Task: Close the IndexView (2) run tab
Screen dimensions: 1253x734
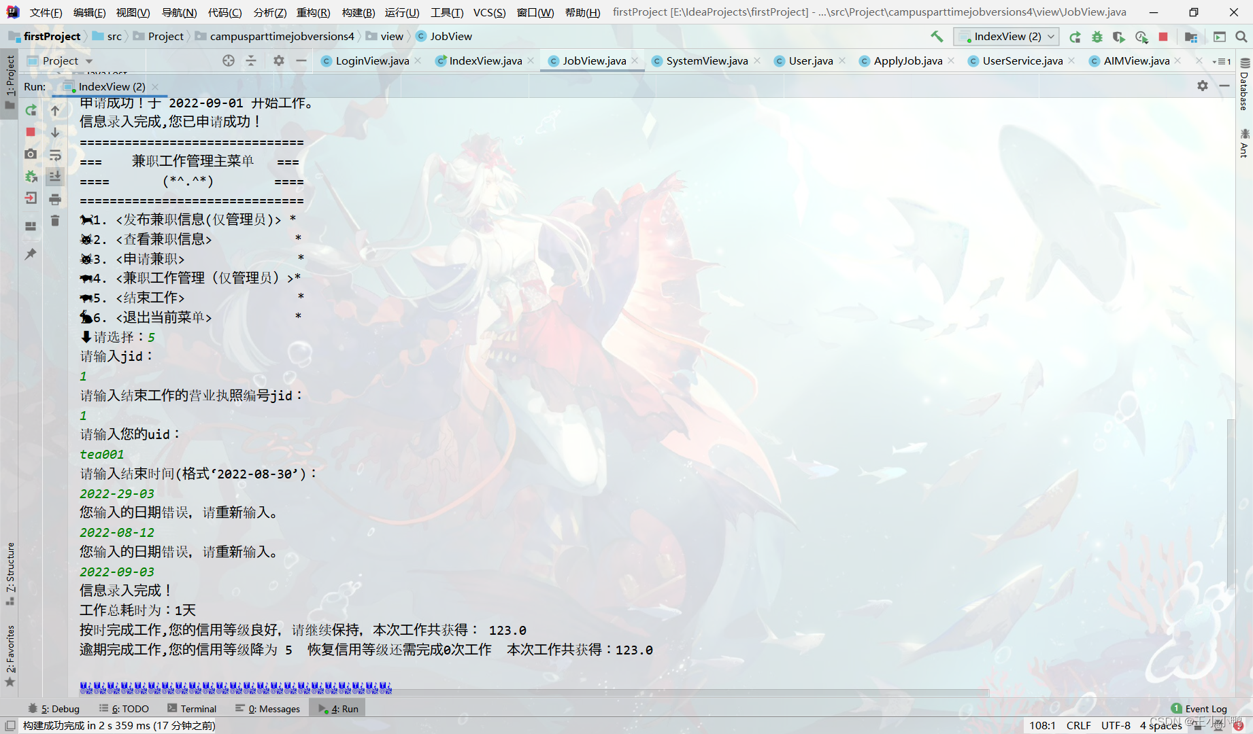Action: point(155,86)
